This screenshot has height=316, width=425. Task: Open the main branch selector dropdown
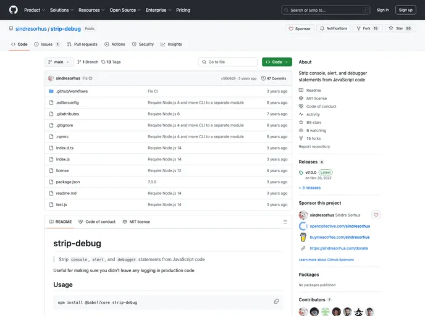tap(59, 62)
